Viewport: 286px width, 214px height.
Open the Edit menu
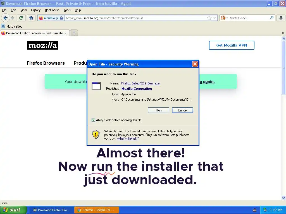coord(13,10)
